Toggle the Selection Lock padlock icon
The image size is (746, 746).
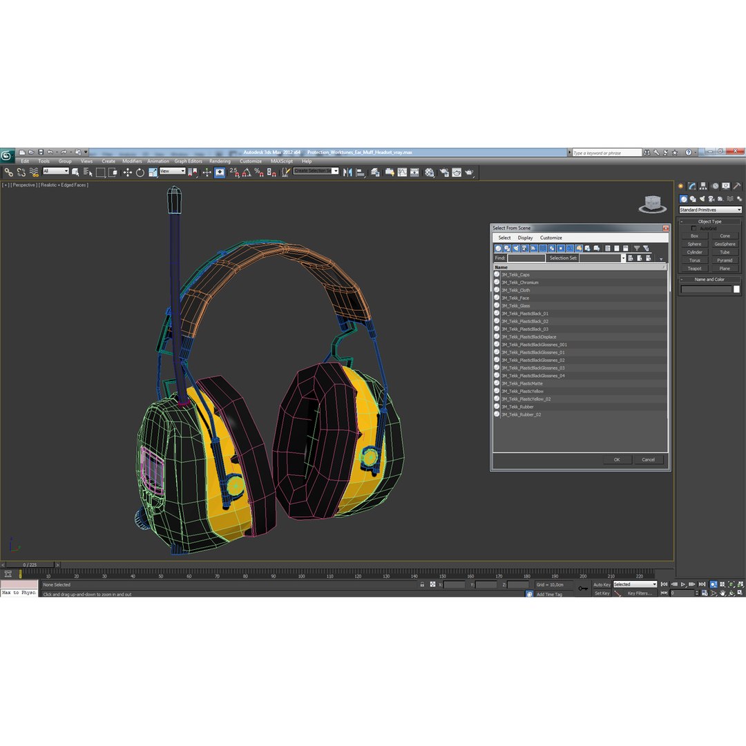422,584
